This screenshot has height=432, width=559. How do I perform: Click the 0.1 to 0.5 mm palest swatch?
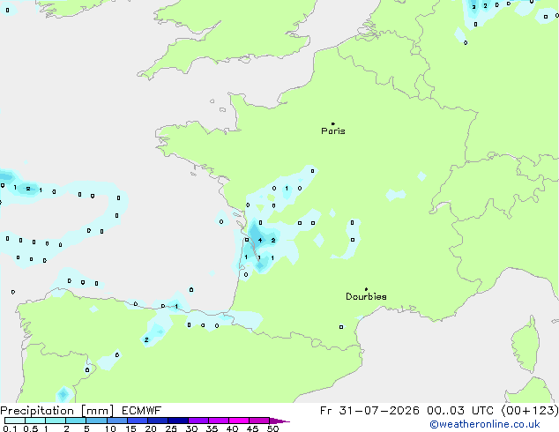pyautogui.click(x=15, y=421)
